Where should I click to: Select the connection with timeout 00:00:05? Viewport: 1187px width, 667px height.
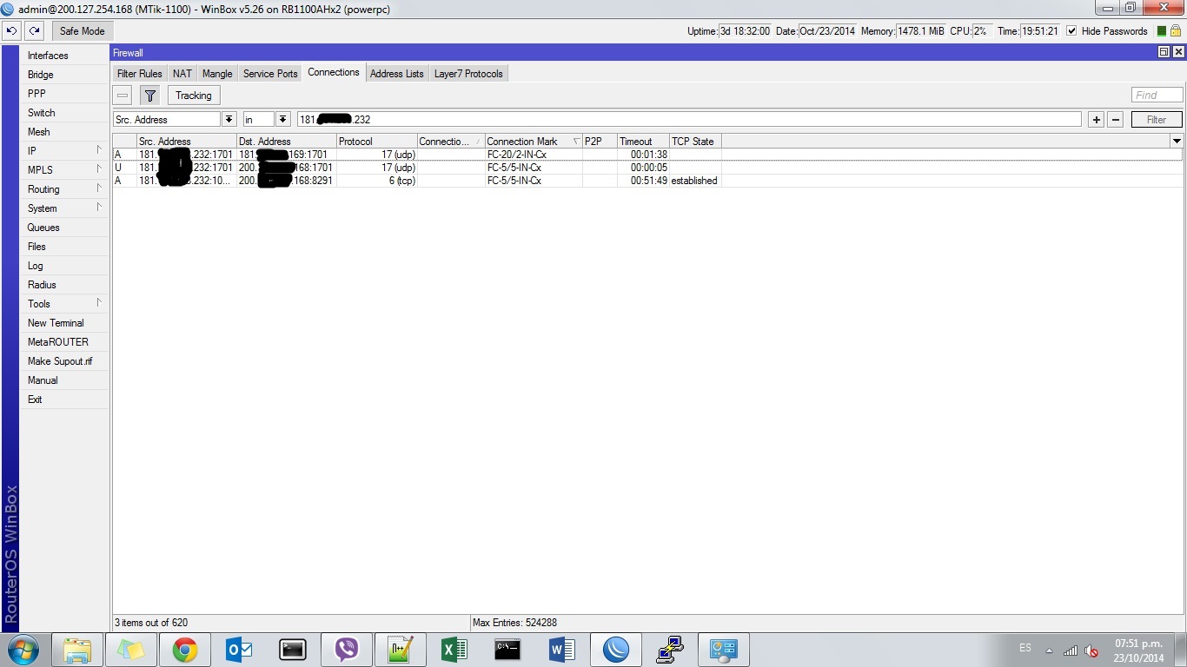[x=647, y=168]
